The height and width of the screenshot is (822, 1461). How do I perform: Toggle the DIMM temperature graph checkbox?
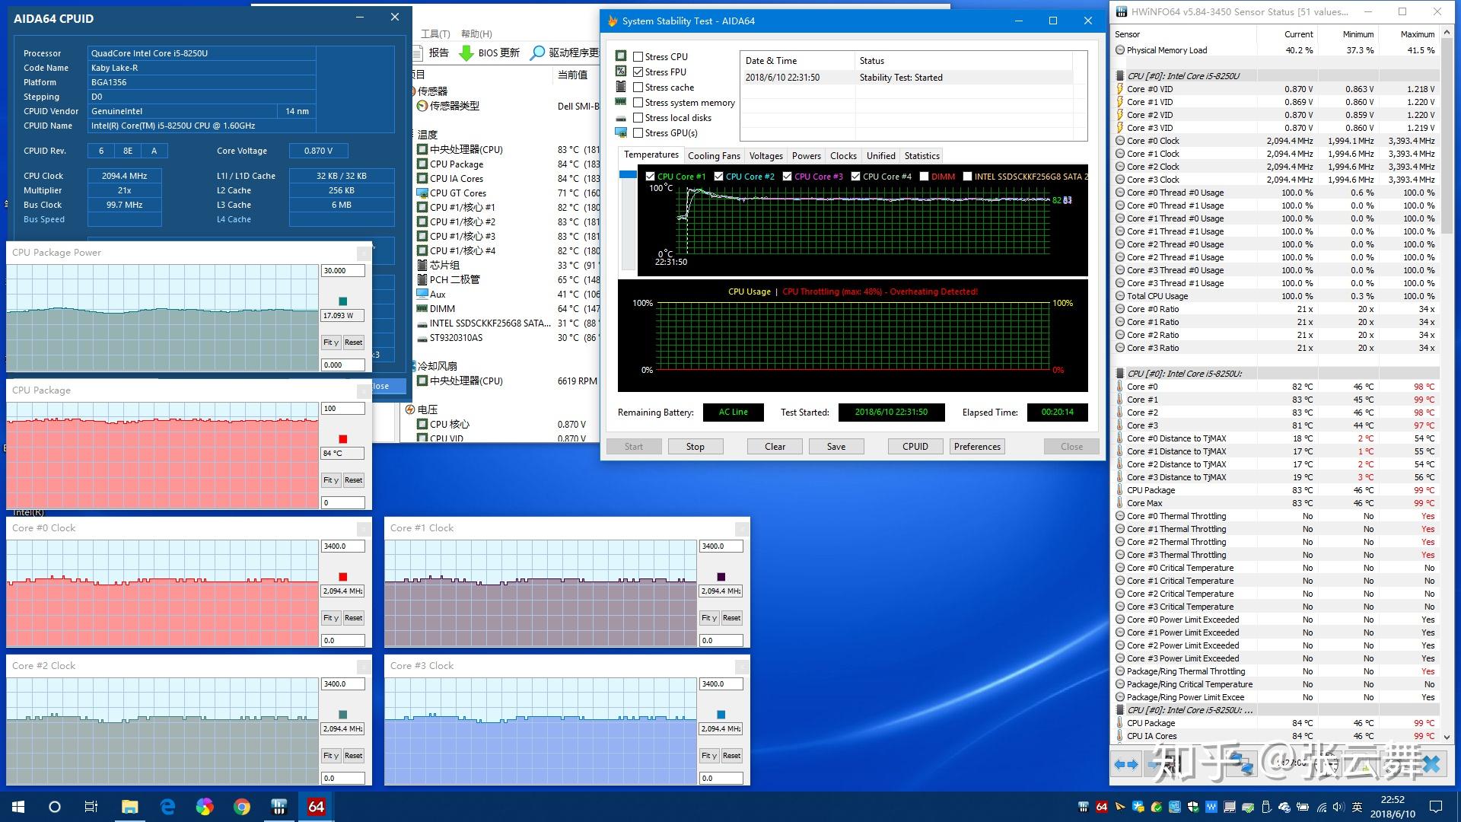point(924,177)
